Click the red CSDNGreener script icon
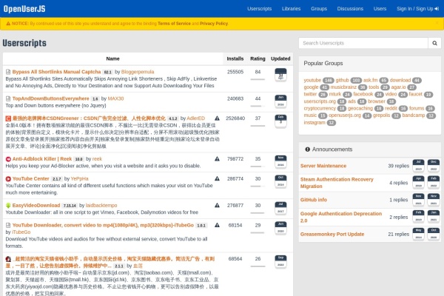 point(8,118)
